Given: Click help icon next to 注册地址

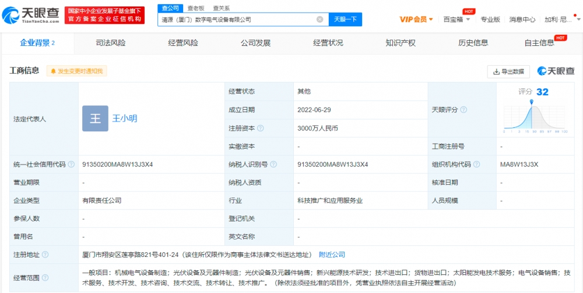Looking at the screenshot, I should pyautogui.click(x=45, y=255).
